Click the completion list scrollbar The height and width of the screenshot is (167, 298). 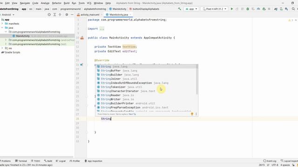(x=197, y=79)
